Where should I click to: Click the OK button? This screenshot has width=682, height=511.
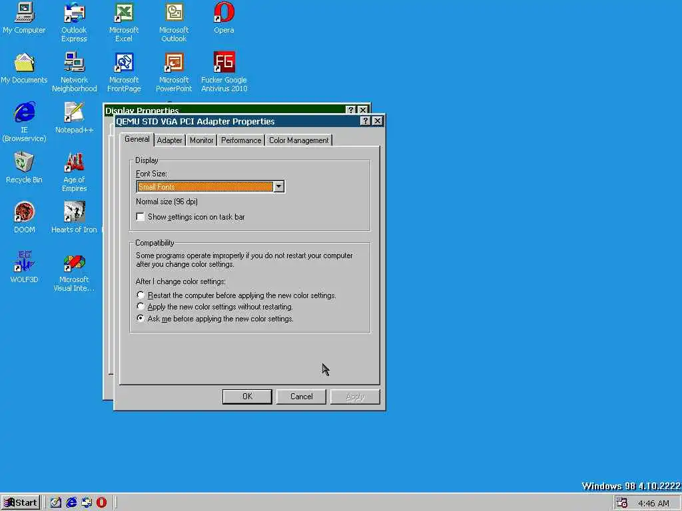[x=247, y=397]
